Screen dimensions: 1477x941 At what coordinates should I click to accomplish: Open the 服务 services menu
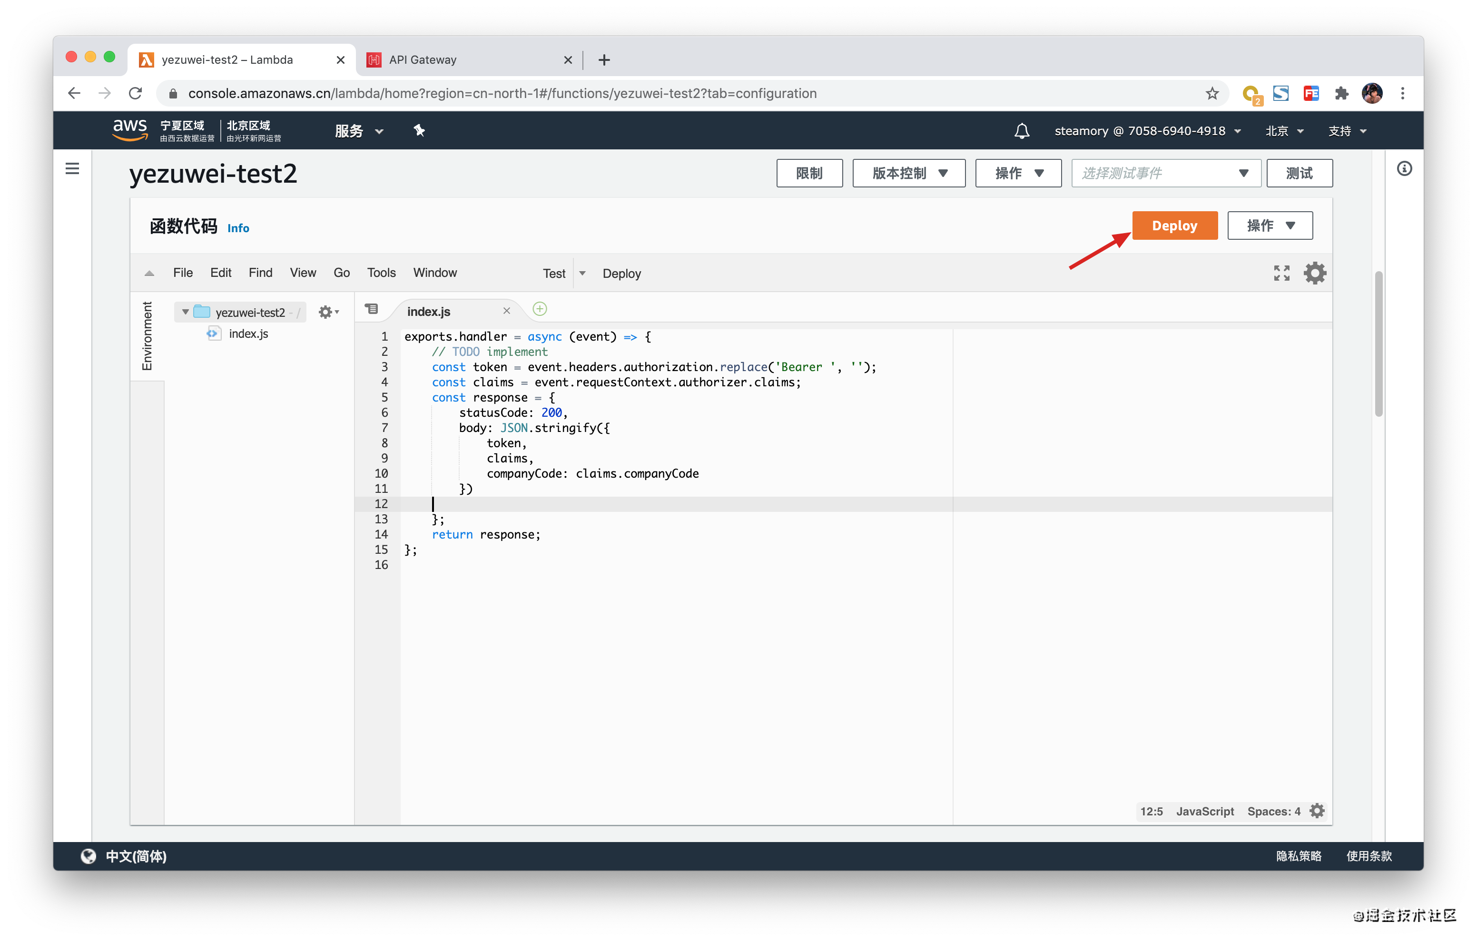point(359,131)
